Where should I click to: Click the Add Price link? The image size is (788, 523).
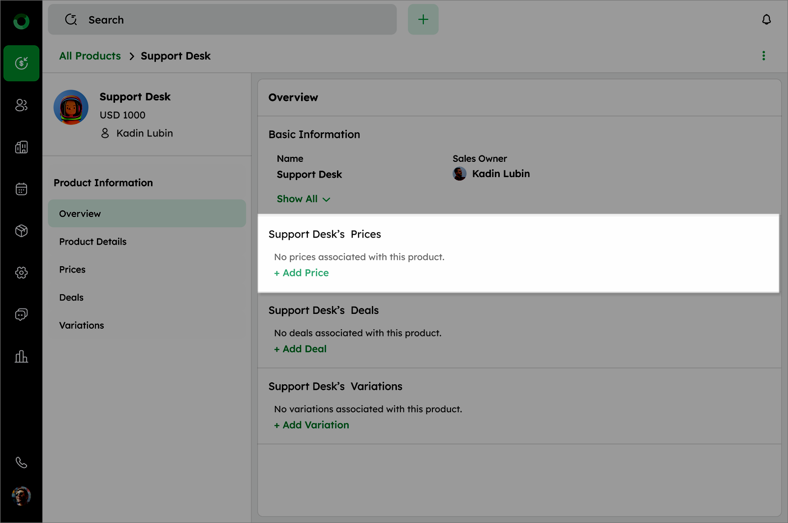coord(302,273)
